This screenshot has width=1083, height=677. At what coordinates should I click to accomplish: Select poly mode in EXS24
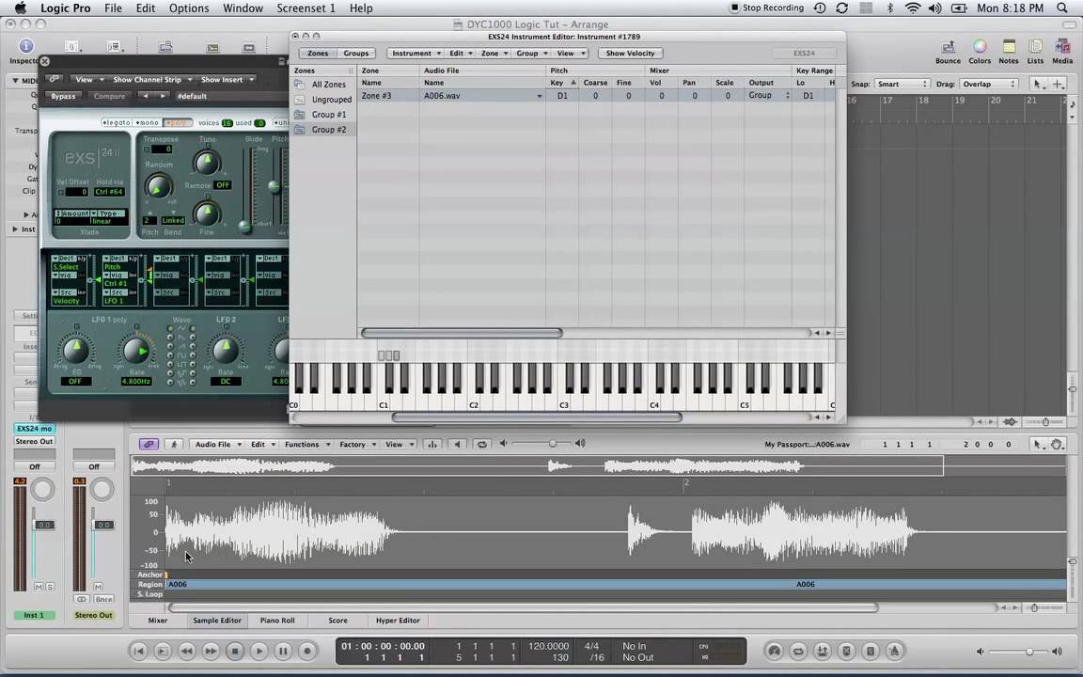tap(178, 123)
